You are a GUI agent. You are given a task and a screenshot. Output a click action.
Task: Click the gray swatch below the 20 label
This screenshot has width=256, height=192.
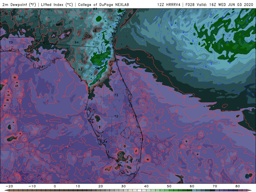coord(103,190)
